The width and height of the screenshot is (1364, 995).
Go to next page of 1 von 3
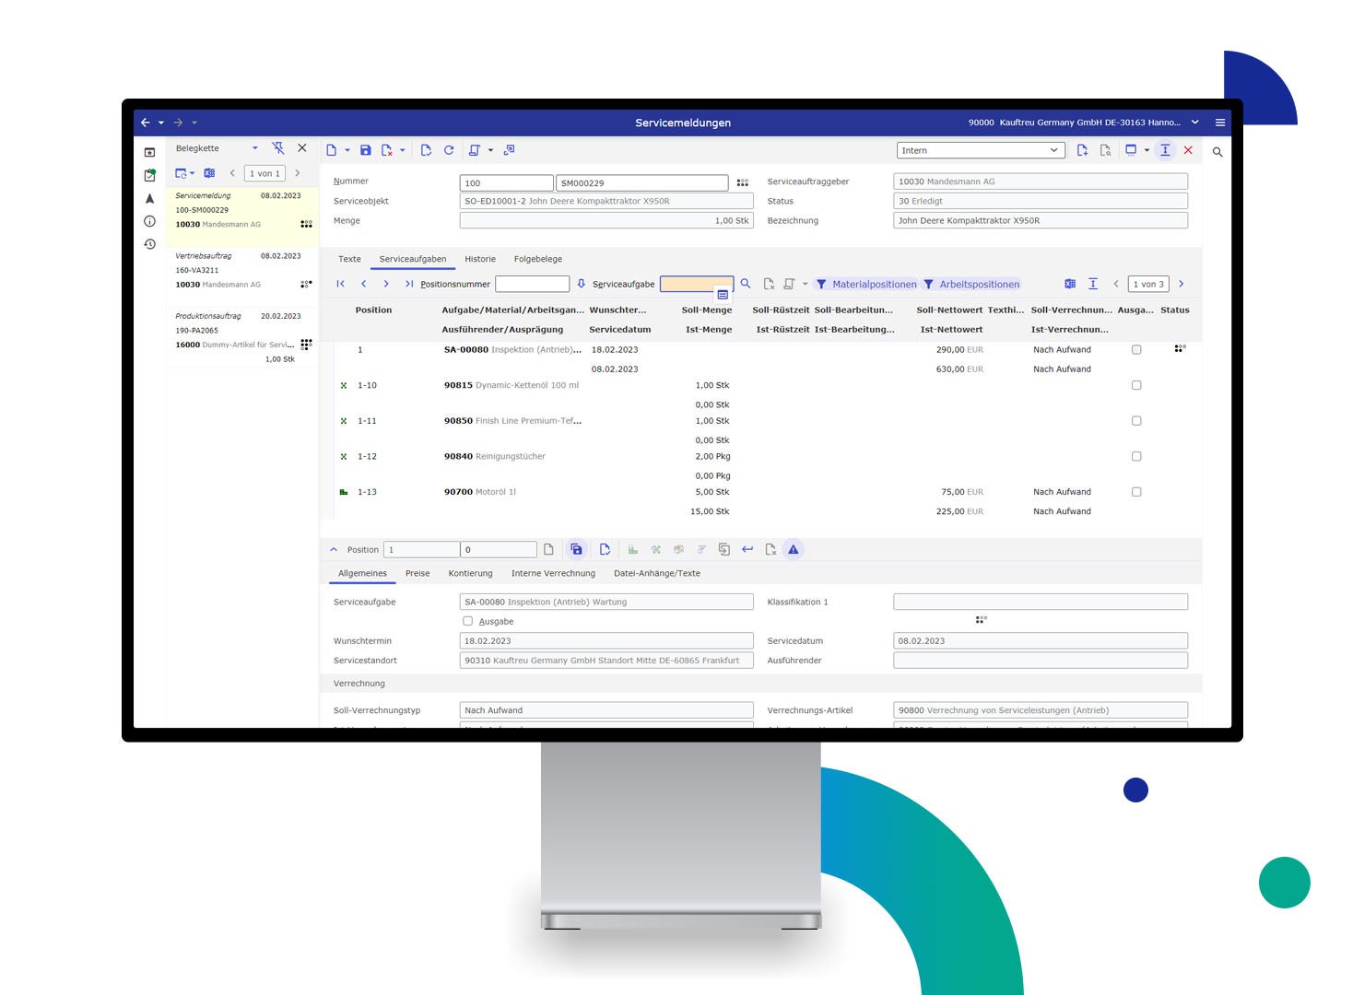1182,284
